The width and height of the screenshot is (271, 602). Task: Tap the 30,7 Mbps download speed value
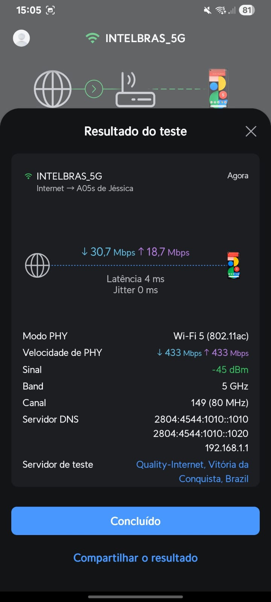pyautogui.click(x=108, y=252)
